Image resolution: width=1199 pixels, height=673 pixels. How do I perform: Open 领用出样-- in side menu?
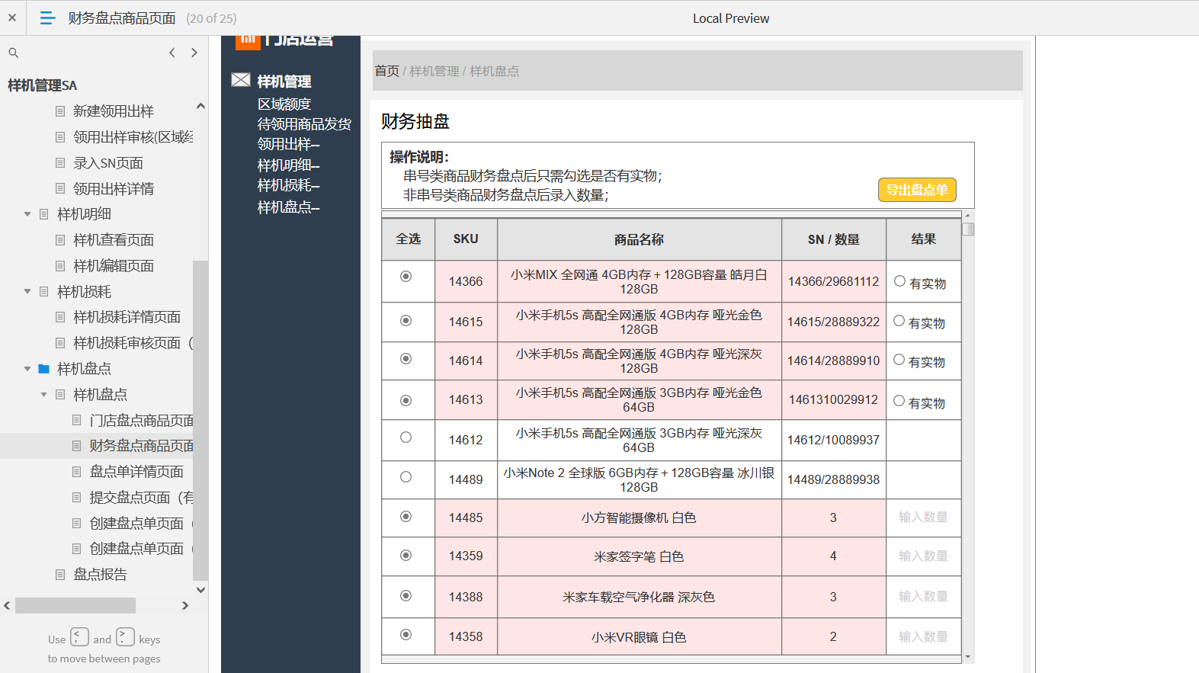288,144
